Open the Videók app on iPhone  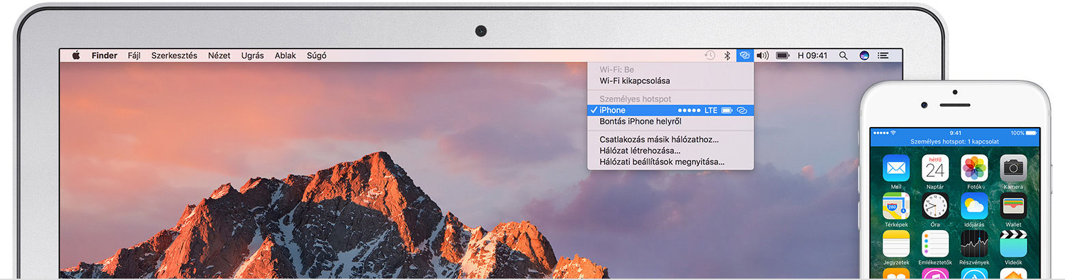click(1013, 244)
